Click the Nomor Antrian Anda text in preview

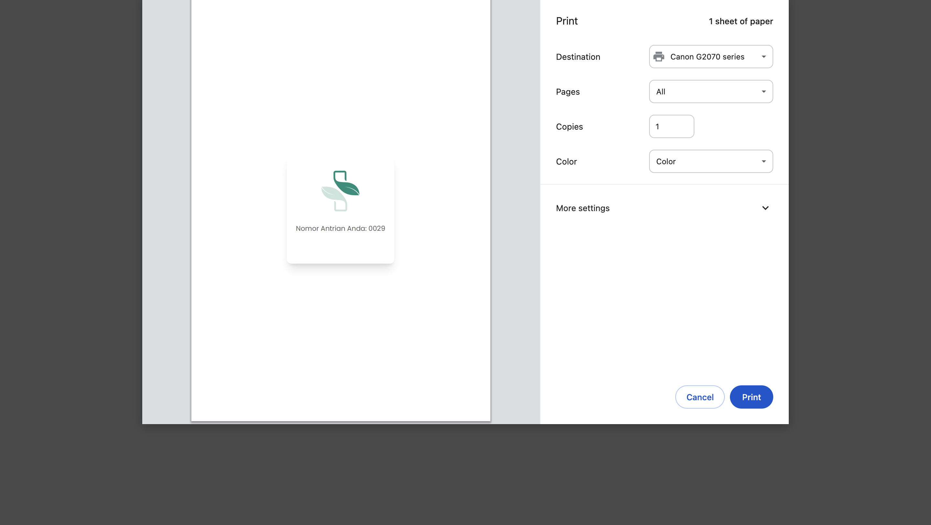340,228
